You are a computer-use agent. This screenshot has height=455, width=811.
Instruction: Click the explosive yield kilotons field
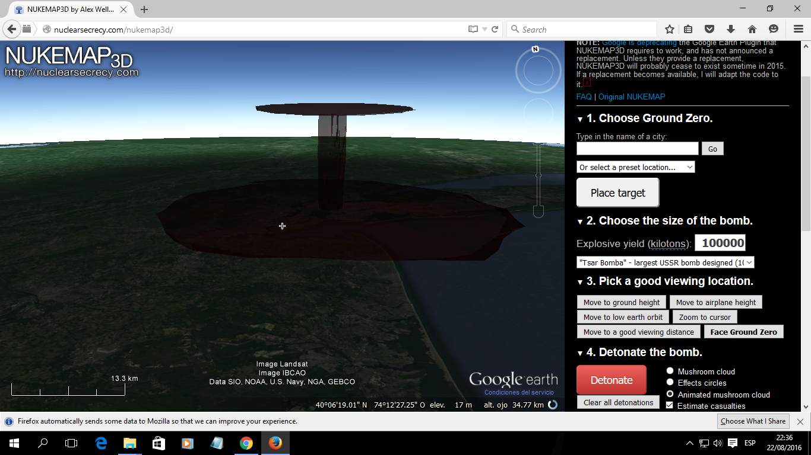tap(720, 243)
